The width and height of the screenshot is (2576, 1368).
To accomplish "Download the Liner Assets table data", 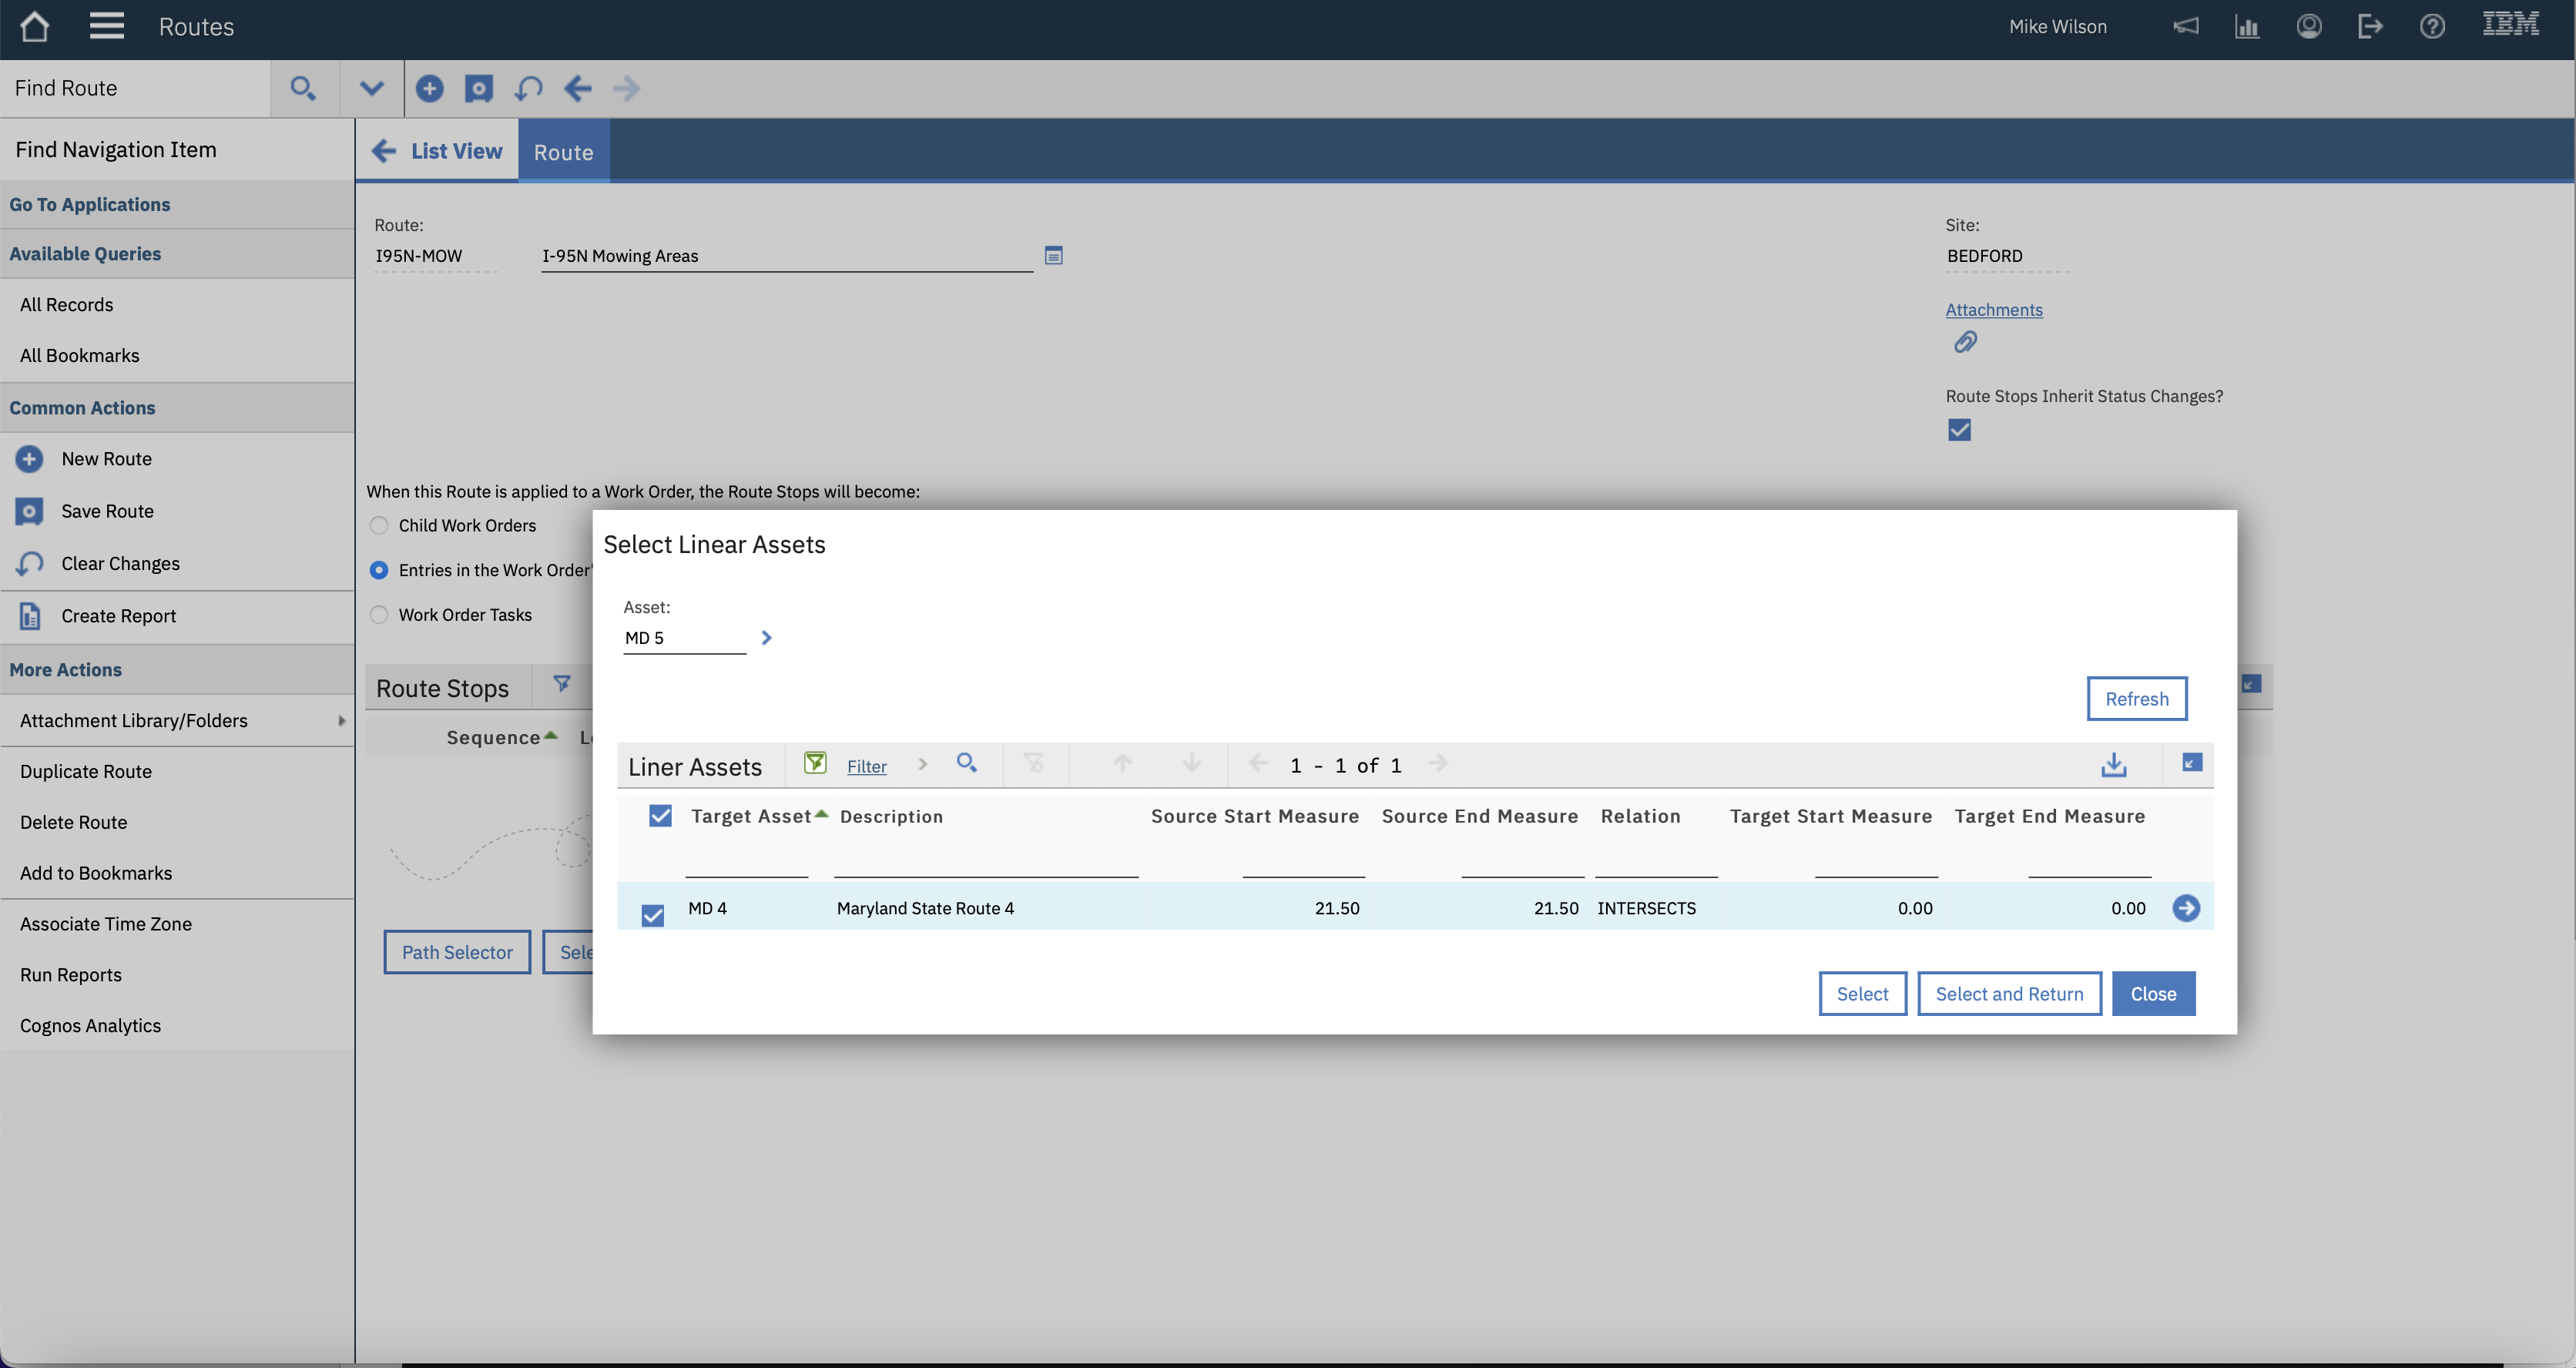I will pos(2114,764).
